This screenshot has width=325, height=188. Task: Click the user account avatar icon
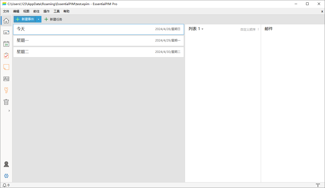pos(6,164)
